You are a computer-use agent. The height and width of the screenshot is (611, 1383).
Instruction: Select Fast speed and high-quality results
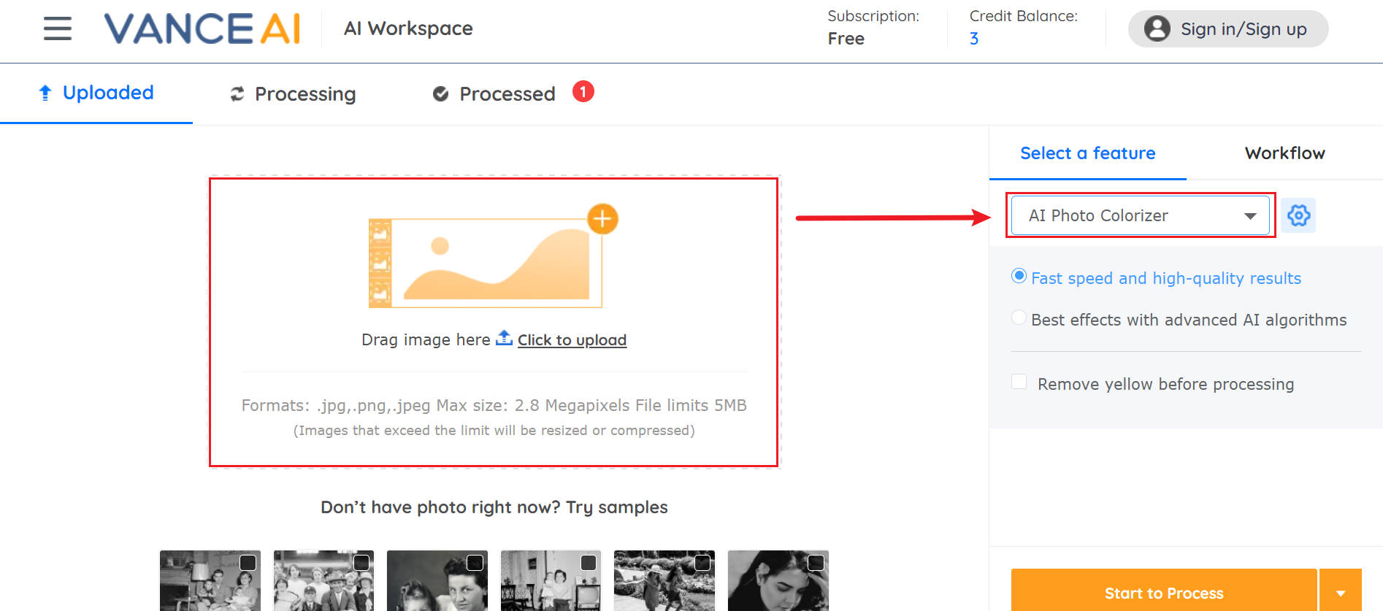point(1019,276)
